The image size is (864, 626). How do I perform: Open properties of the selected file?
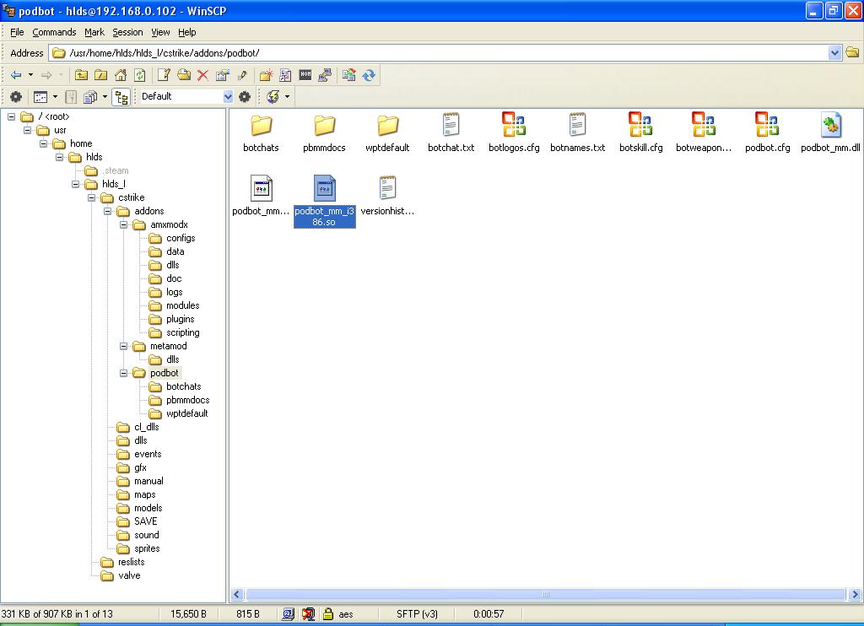(223, 75)
